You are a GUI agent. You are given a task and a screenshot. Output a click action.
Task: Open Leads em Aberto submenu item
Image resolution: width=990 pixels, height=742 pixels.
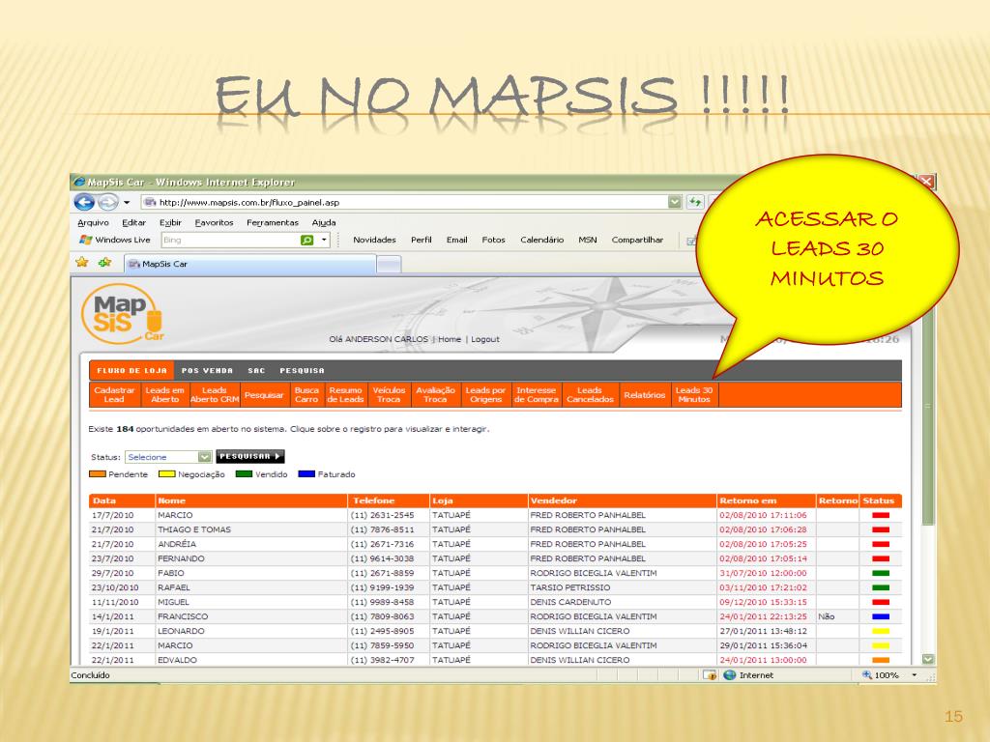click(164, 395)
